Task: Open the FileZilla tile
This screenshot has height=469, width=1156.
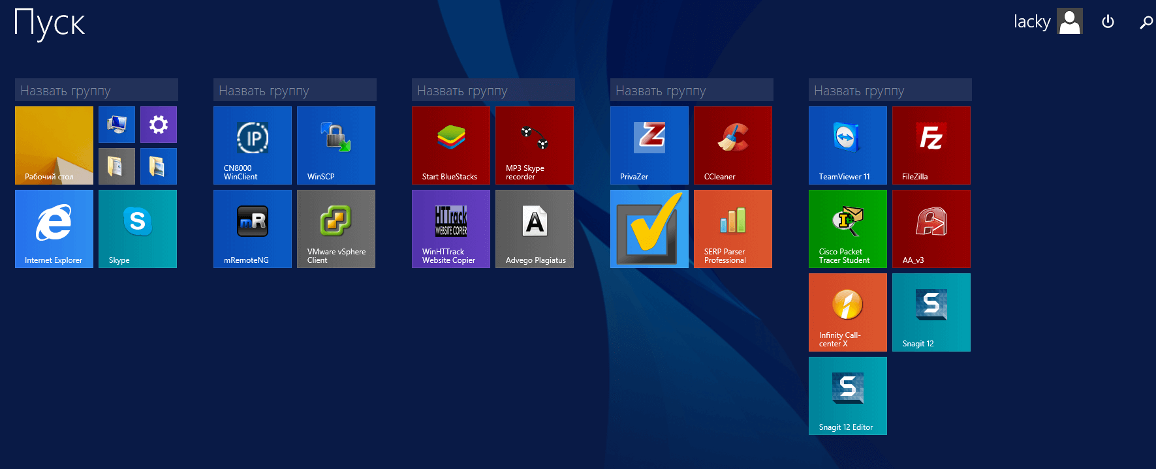Action: [931, 145]
